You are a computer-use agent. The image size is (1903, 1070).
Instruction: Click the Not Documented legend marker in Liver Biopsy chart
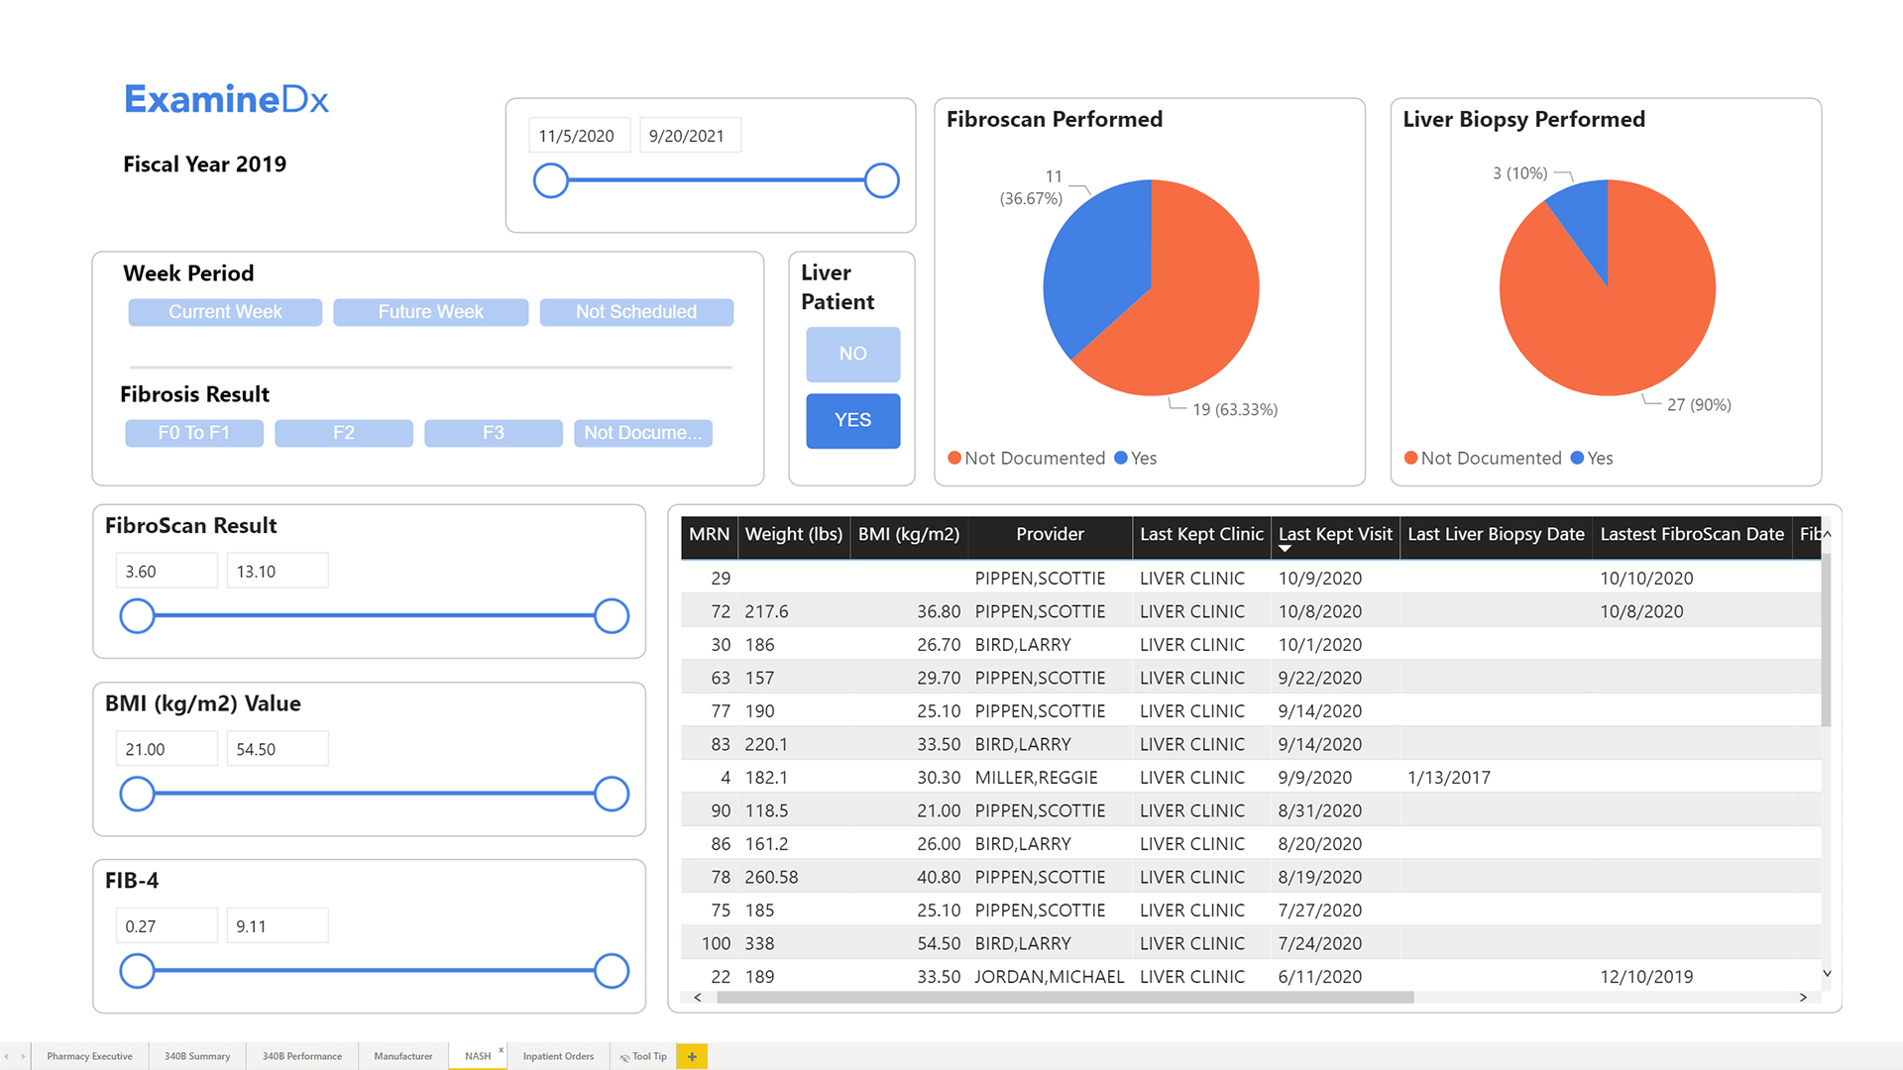click(1410, 458)
